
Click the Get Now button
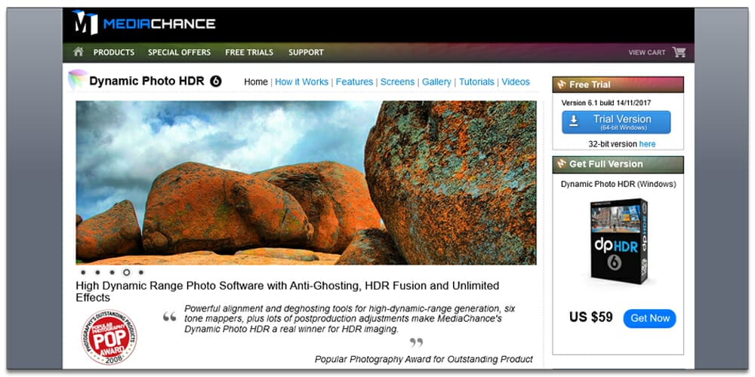click(x=649, y=318)
